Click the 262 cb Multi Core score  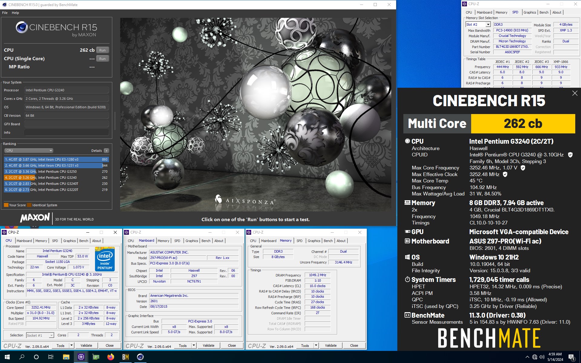tap(523, 124)
